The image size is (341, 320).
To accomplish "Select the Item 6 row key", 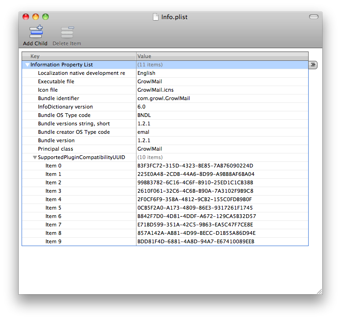I will pyautogui.click(x=53, y=216).
